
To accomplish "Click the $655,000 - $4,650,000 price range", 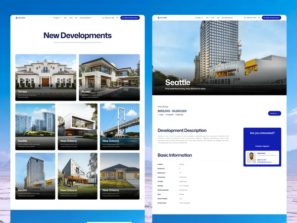I will pyautogui.click(x=172, y=111).
